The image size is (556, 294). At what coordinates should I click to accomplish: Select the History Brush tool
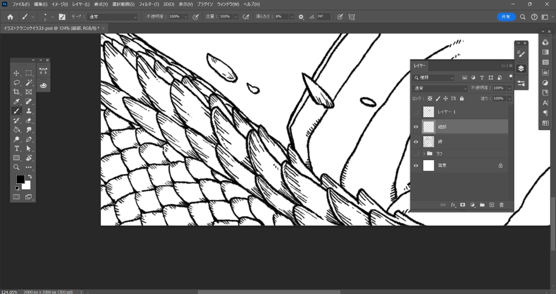tap(17, 120)
